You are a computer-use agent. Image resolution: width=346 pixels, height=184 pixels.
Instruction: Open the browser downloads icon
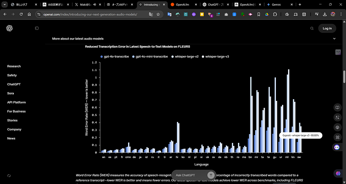pos(325,14)
